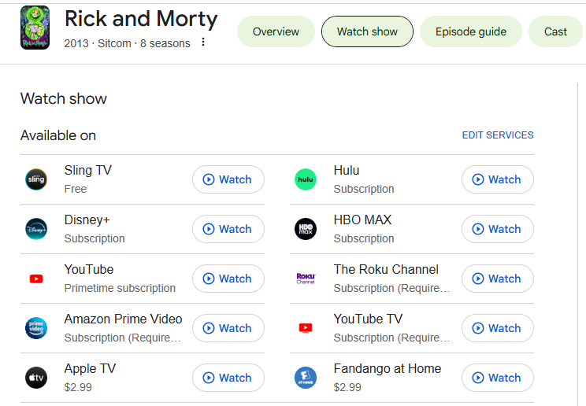Click The Roku Channel logo icon
This screenshot has height=406, width=586.
(x=306, y=279)
